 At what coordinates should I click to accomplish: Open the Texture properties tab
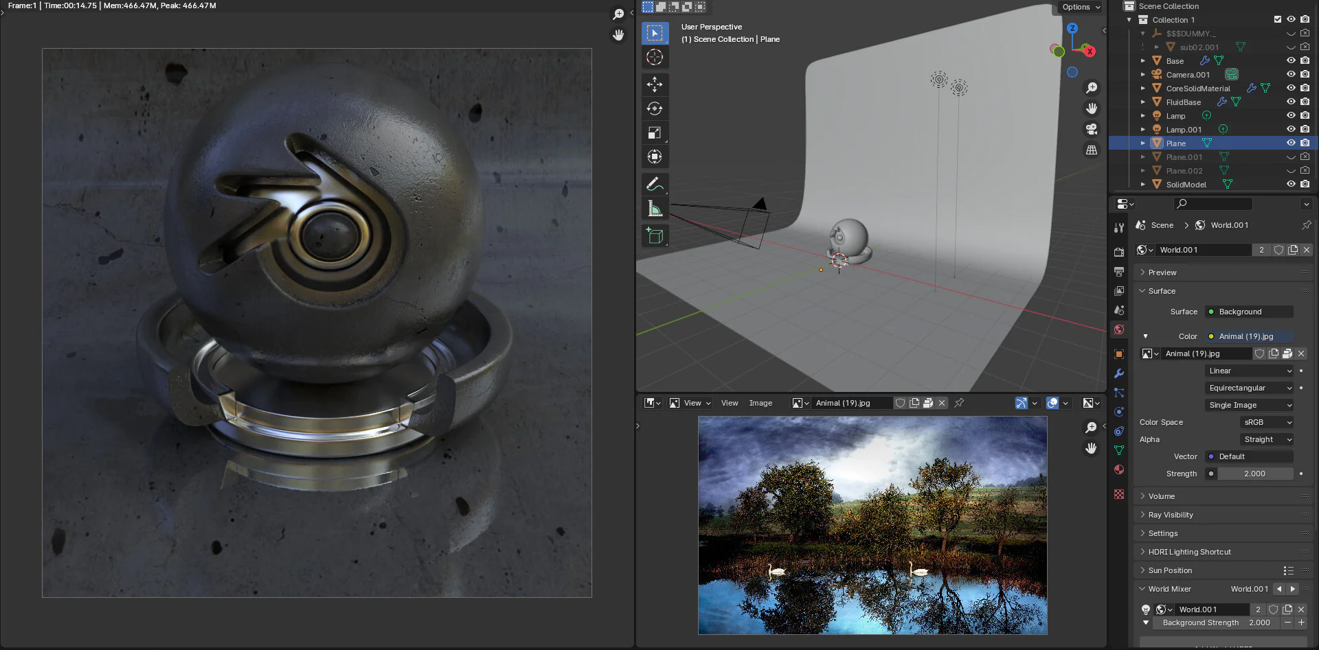click(1119, 494)
